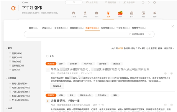
Task: Click the 网约车司机 tag
Action: (x=88, y=64)
